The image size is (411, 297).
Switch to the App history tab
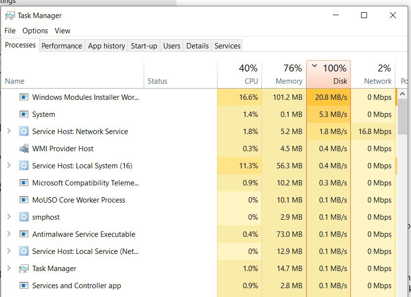click(x=107, y=46)
